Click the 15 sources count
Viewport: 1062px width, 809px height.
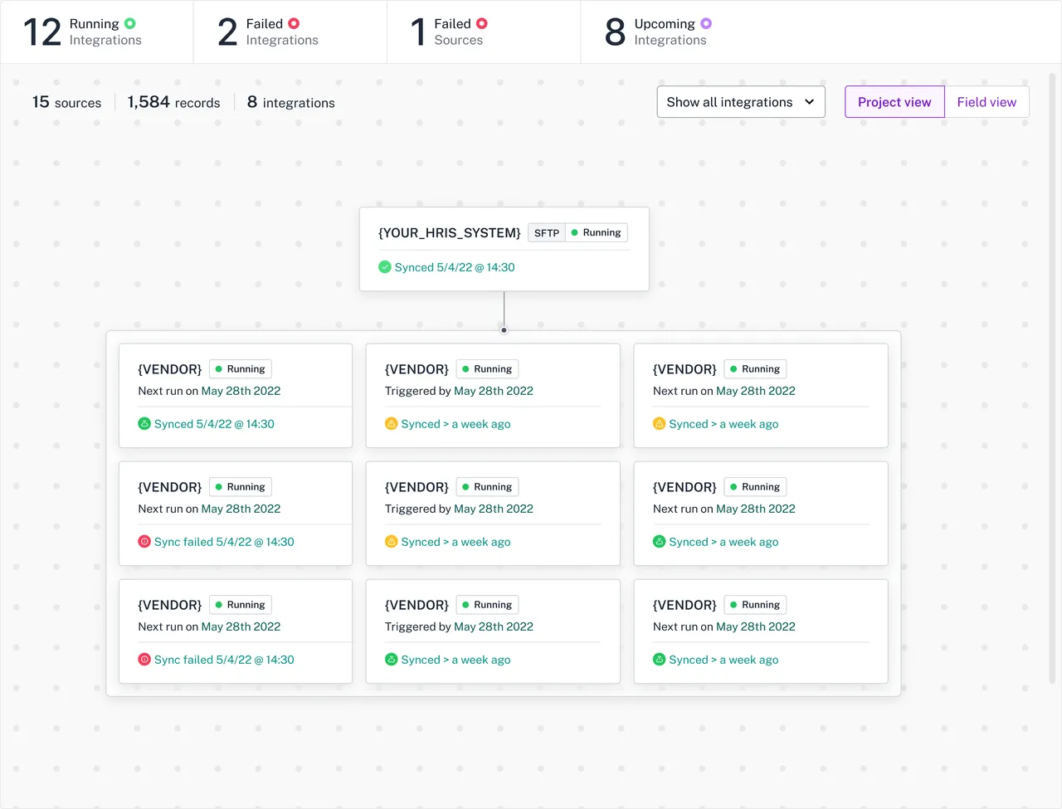[x=66, y=102]
